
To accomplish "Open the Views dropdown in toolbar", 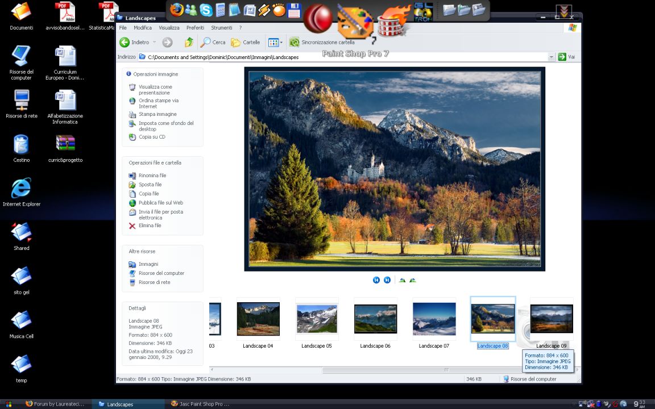I will (275, 42).
